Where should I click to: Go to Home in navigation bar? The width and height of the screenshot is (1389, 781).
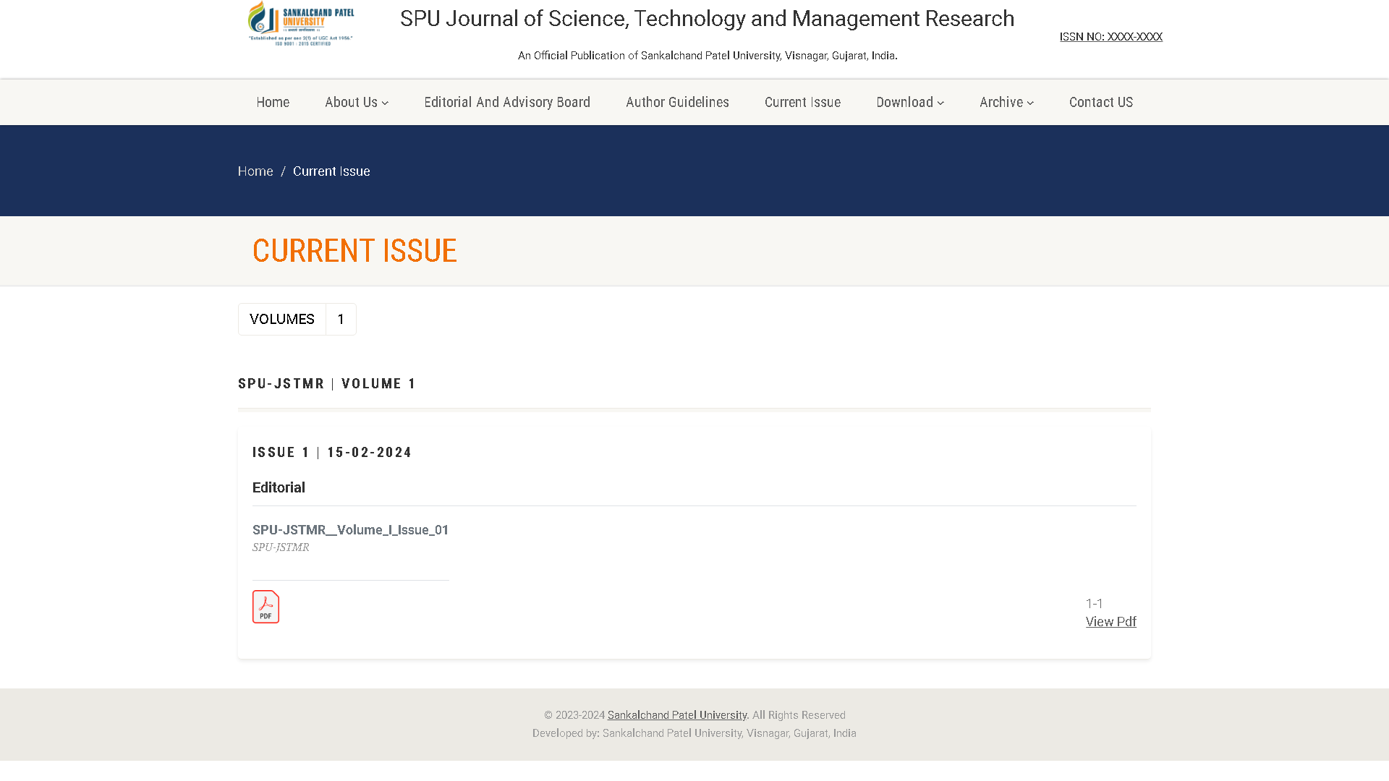tap(273, 102)
